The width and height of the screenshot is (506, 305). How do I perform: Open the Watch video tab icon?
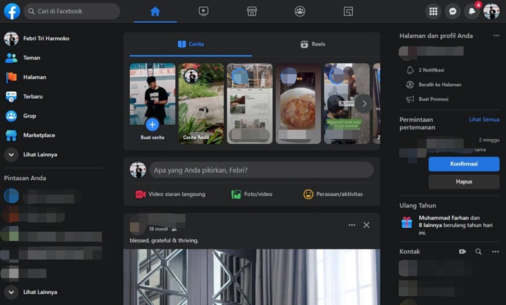click(x=203, y=11)
